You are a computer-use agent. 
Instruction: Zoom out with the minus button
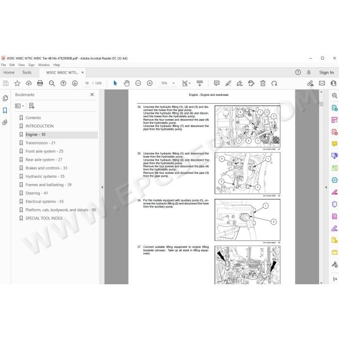pos(138,83)
